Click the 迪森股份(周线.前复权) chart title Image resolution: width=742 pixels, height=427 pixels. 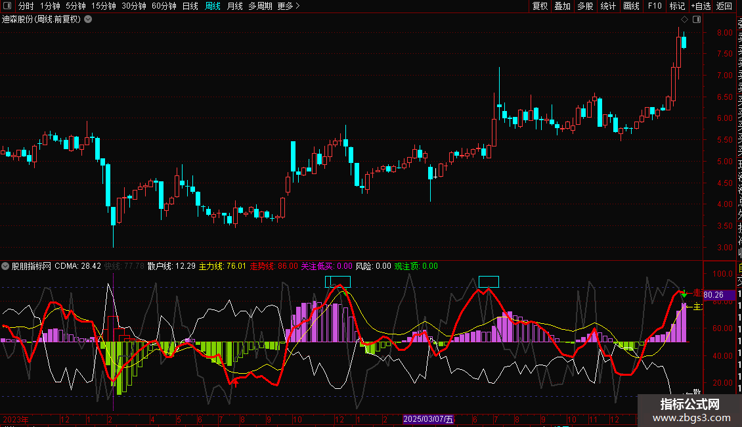point(41,19)
